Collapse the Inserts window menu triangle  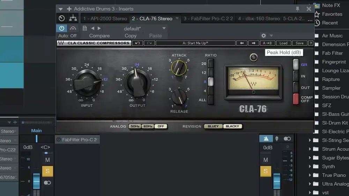[x=60, y=9]
